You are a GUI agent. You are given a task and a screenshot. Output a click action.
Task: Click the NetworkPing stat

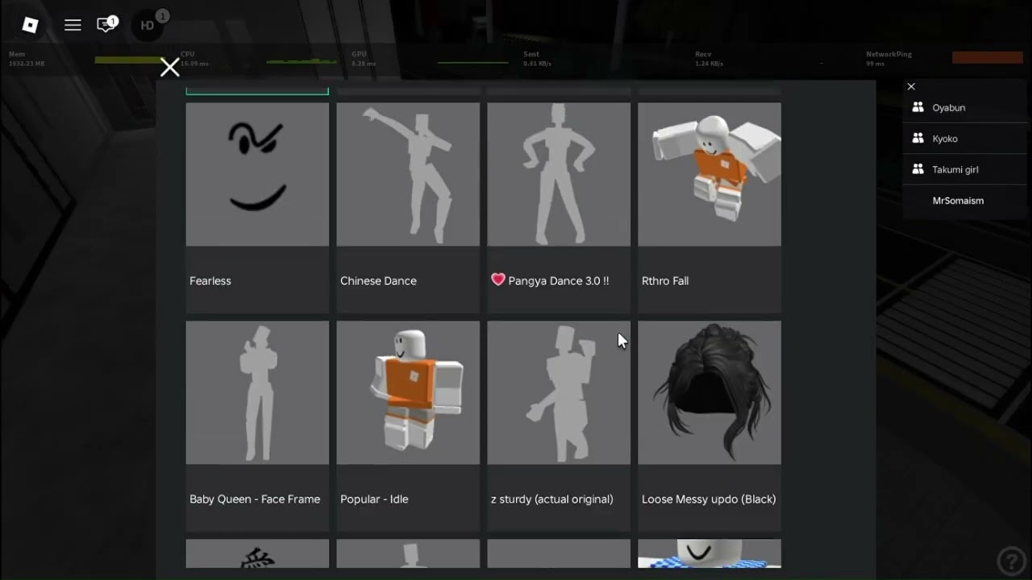click(944, 59)
